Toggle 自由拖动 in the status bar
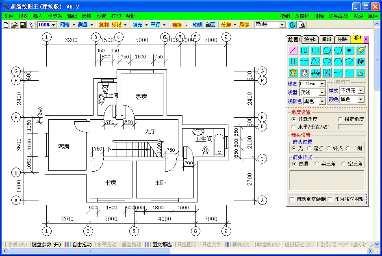Screen dimensions: 382x256 pos(80,245)
